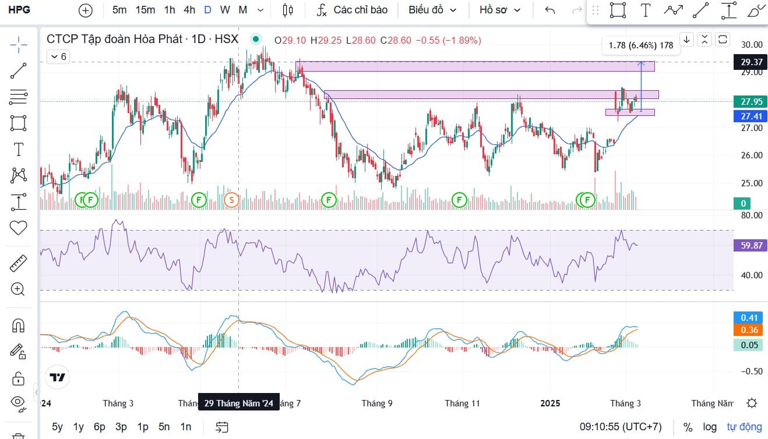
Task: Expand the Biểu đồ dropdown
Action: click(x=432, y=10)
